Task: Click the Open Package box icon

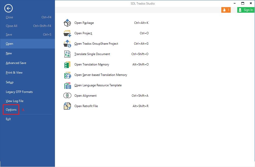Action: tap(67, 23)
